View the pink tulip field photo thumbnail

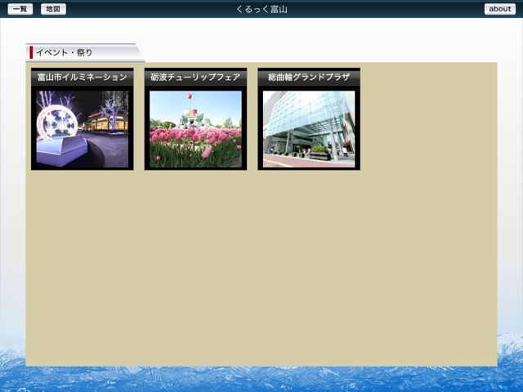(195, 129)
